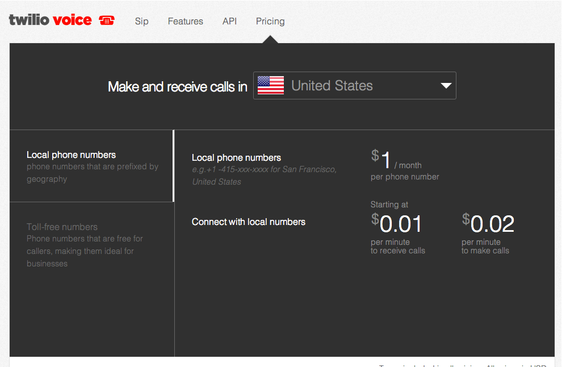Viewport: 562px width, 367px height.
Task: Click the 'Starting at' label
Action: coord(389,205)
